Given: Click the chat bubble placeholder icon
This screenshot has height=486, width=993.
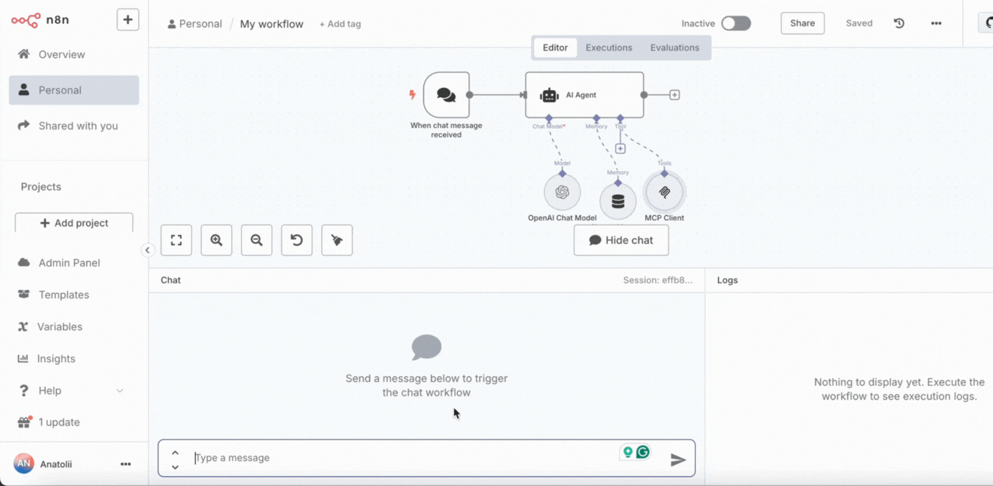Looking at the screenshot, I should [x=427, y=347].
